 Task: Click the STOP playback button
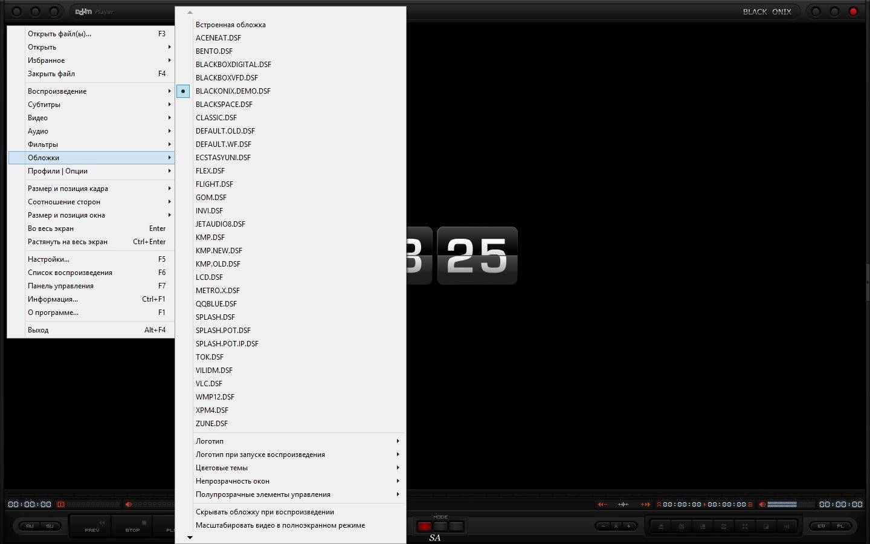(132, 526)
